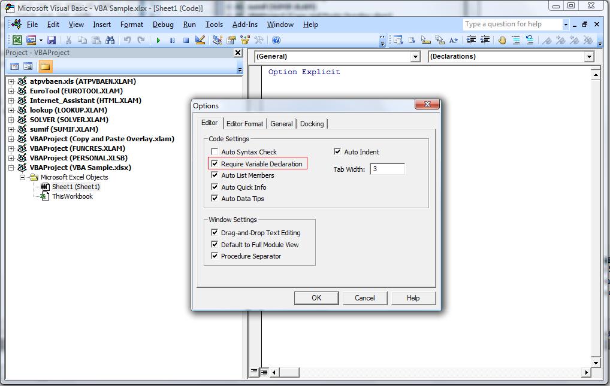
Task: Open the help search box dropdown arrow
Action: 566,25
